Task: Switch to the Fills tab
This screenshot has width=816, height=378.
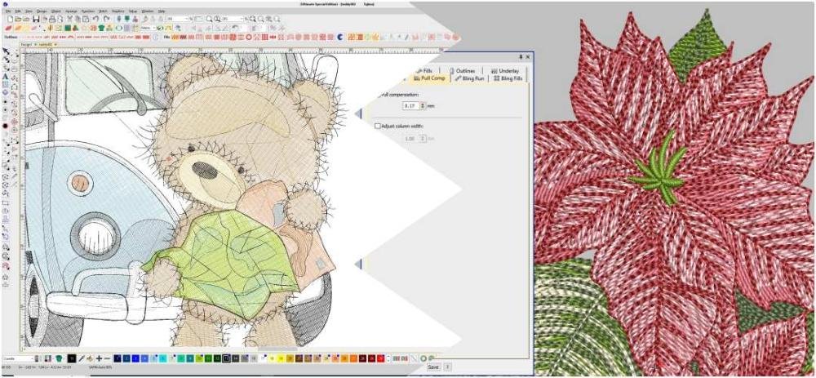Action: point(424,71)
